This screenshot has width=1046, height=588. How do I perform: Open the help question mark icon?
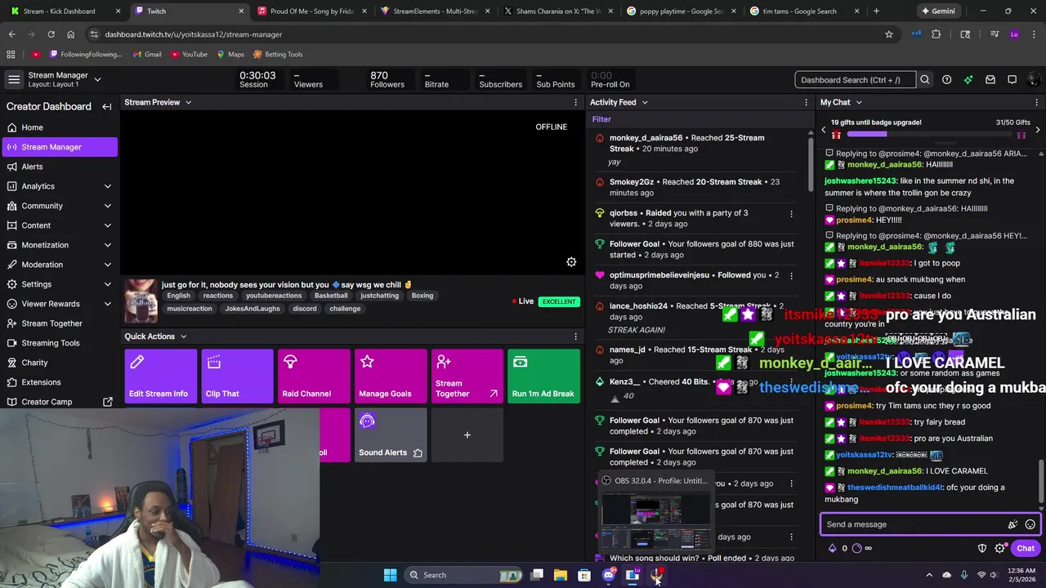pos(946,79)
